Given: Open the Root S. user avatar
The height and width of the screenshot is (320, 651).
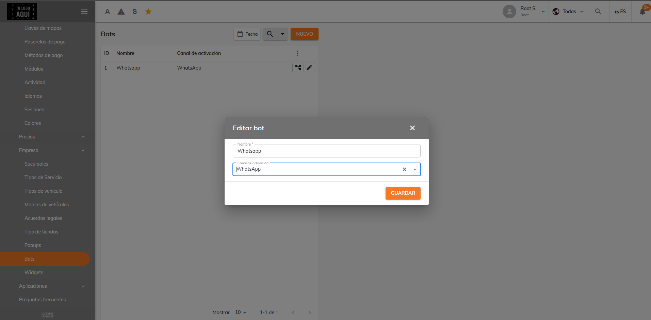Looking at the screenshot, I should tap(509, 12).
